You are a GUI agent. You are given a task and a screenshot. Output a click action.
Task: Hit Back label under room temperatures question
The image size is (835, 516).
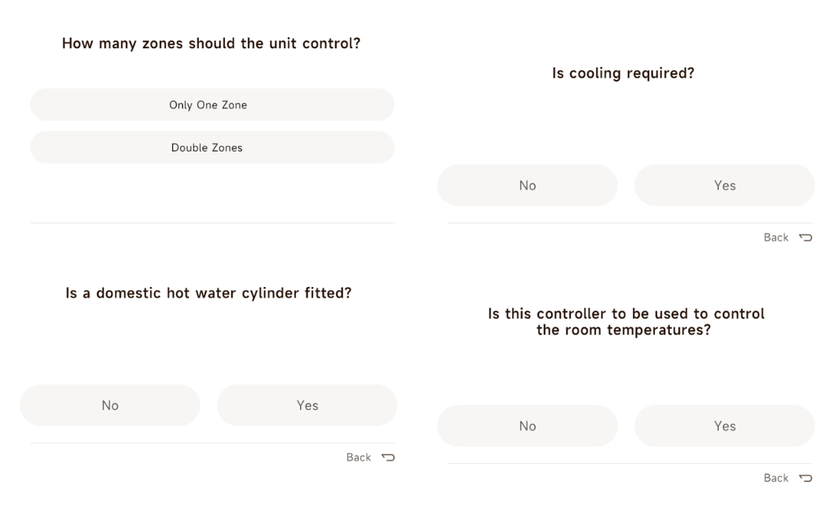coord(775,478)
